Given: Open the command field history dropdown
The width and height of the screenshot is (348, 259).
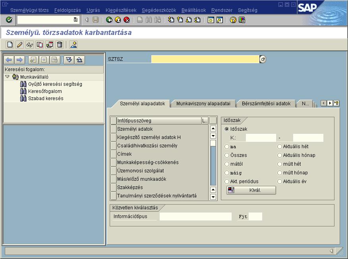Looking at the screenshot, I should tap(75, 20).
